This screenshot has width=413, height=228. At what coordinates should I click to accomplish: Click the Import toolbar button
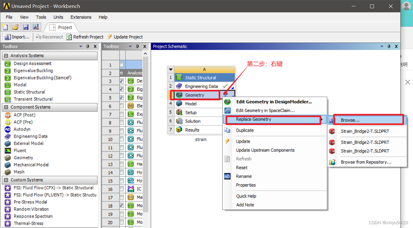[x=17, y=37]
